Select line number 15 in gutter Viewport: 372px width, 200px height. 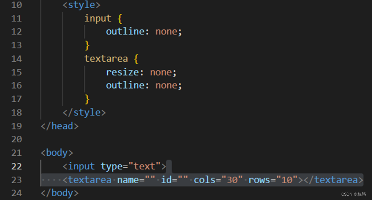pos(17,72)
